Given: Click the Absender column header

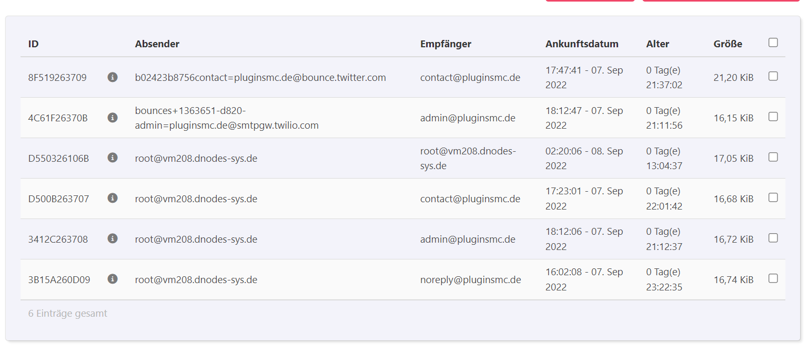Looking at the screenshot, I should coord(157,44).
